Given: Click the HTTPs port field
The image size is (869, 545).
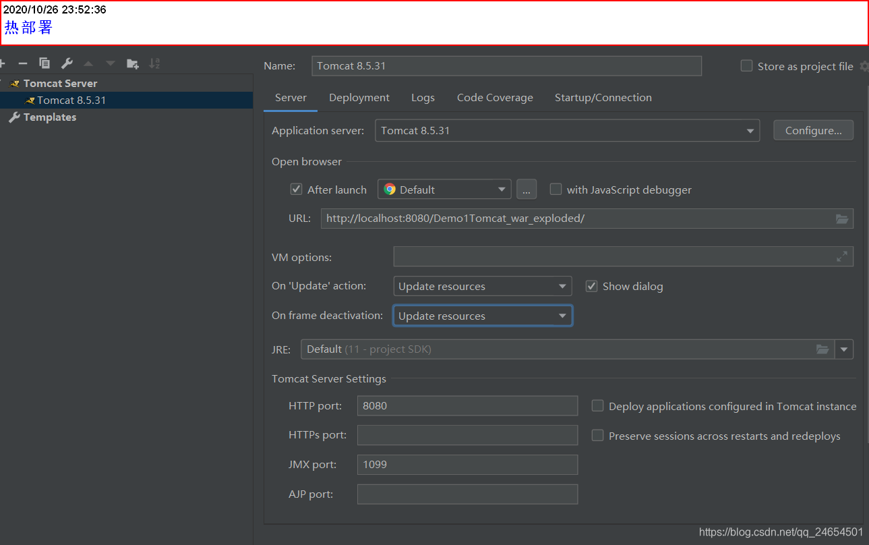Looking at the screenshot, I should (x=467, y=436).
